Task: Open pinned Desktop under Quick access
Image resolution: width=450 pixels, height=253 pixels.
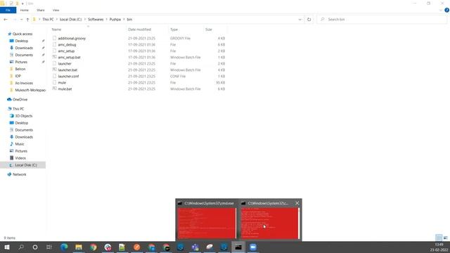Action: point(22,41)
